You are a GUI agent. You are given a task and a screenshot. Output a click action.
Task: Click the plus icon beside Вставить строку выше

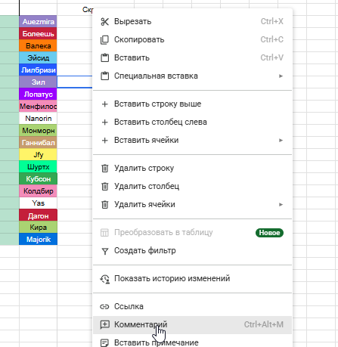[x=104, y=104]
